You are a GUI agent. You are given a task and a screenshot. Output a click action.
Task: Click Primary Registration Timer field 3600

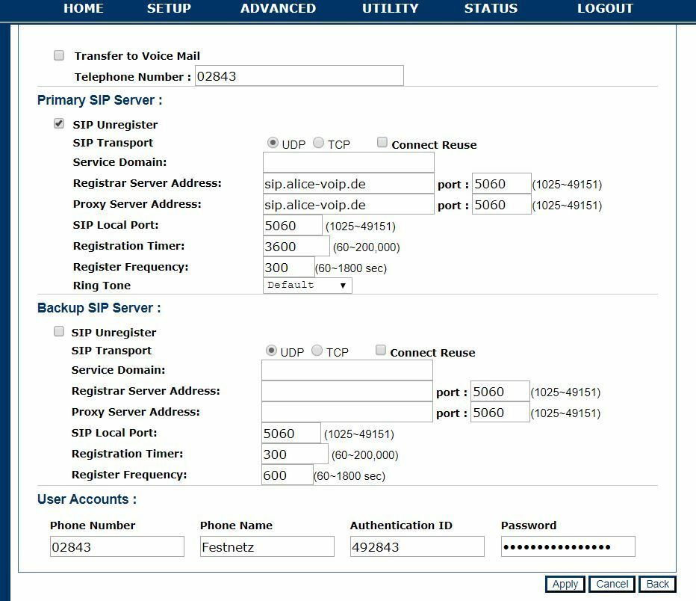(x=296, y=246)
